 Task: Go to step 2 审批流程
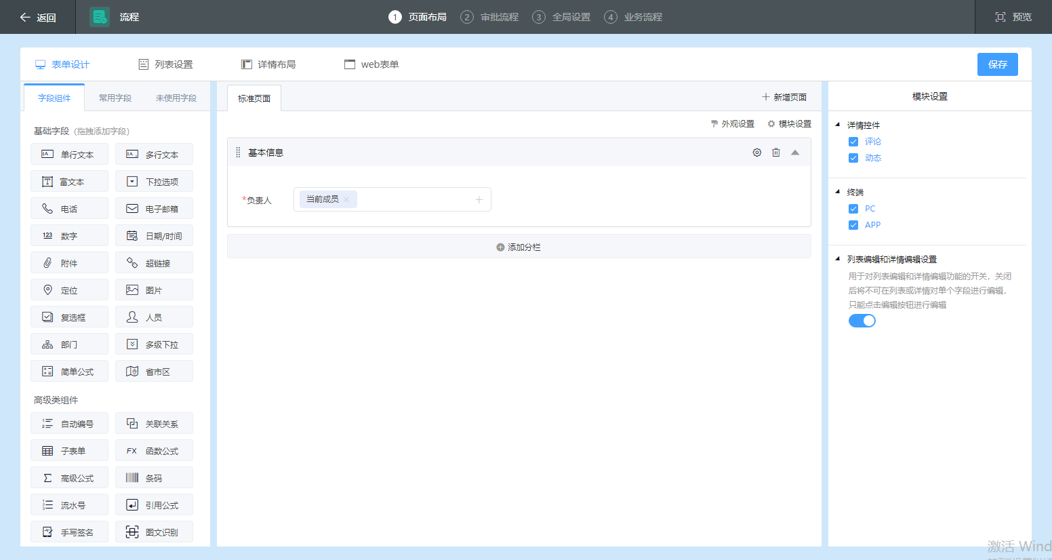pos(489,17)
